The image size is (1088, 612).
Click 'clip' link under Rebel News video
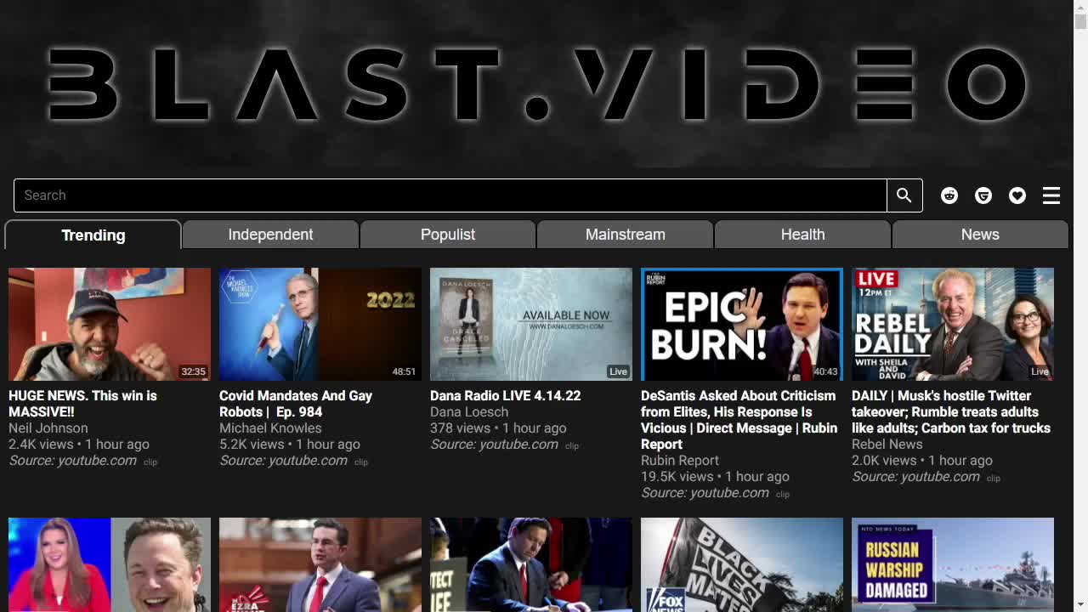click(994, 479)
